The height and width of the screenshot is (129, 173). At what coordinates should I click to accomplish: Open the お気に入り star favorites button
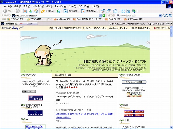pos(48,11)
